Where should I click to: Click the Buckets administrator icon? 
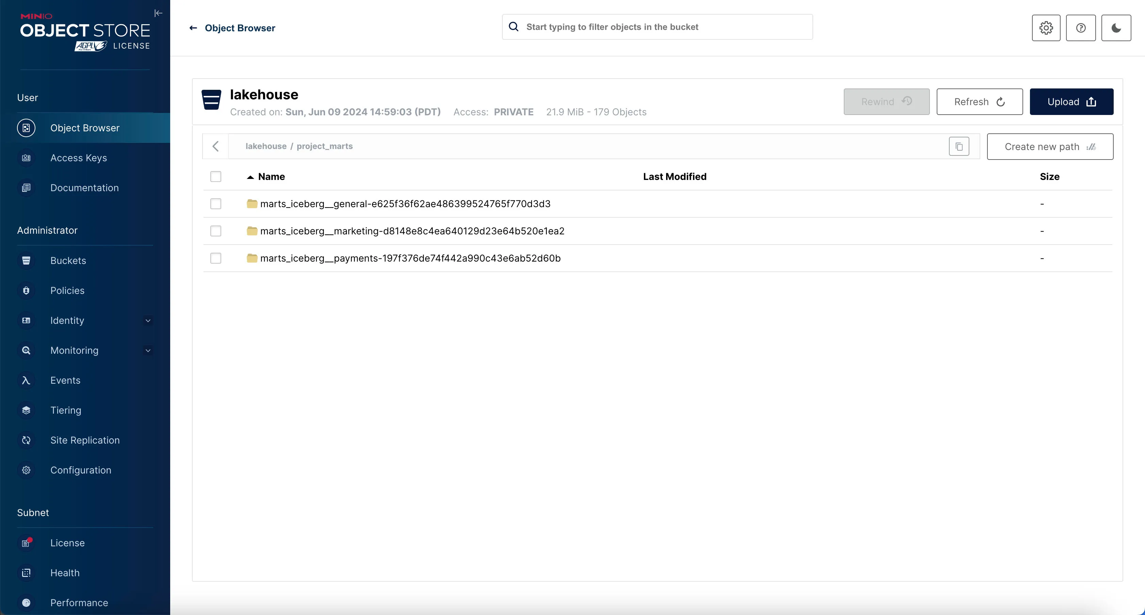click(26, 261)
